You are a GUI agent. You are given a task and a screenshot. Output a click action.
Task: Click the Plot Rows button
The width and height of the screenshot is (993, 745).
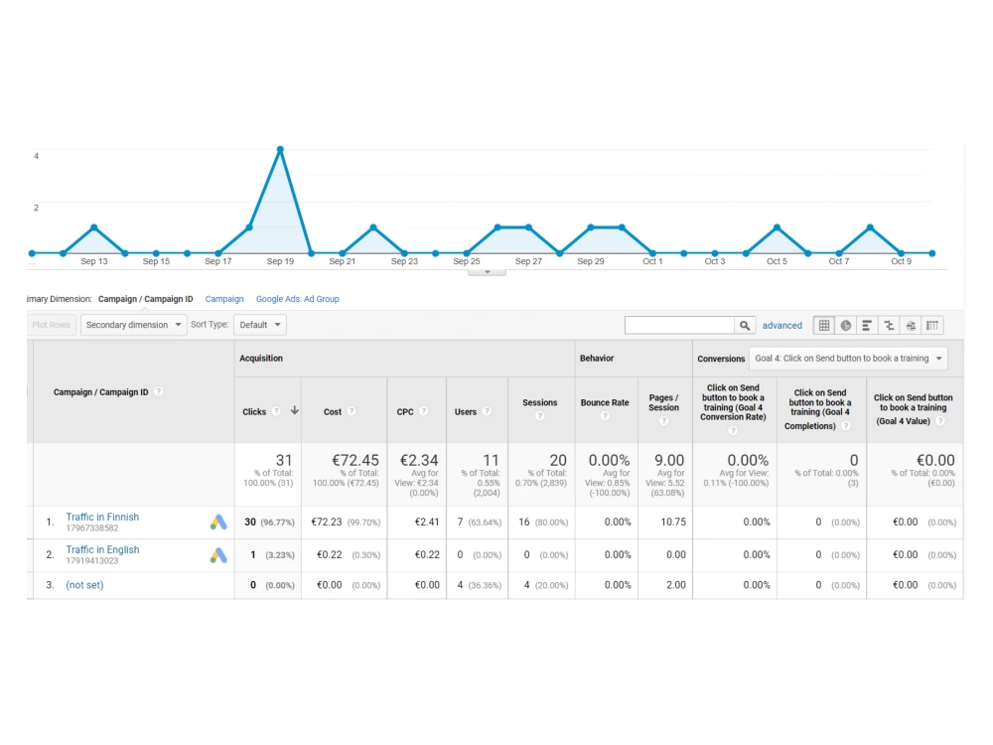[52, 325]
